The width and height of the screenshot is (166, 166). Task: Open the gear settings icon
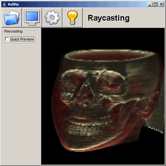click(x=52, y=18)
